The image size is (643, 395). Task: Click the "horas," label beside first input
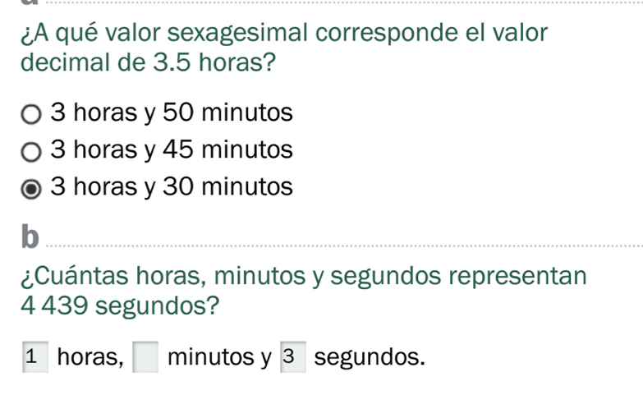[90, 357]
